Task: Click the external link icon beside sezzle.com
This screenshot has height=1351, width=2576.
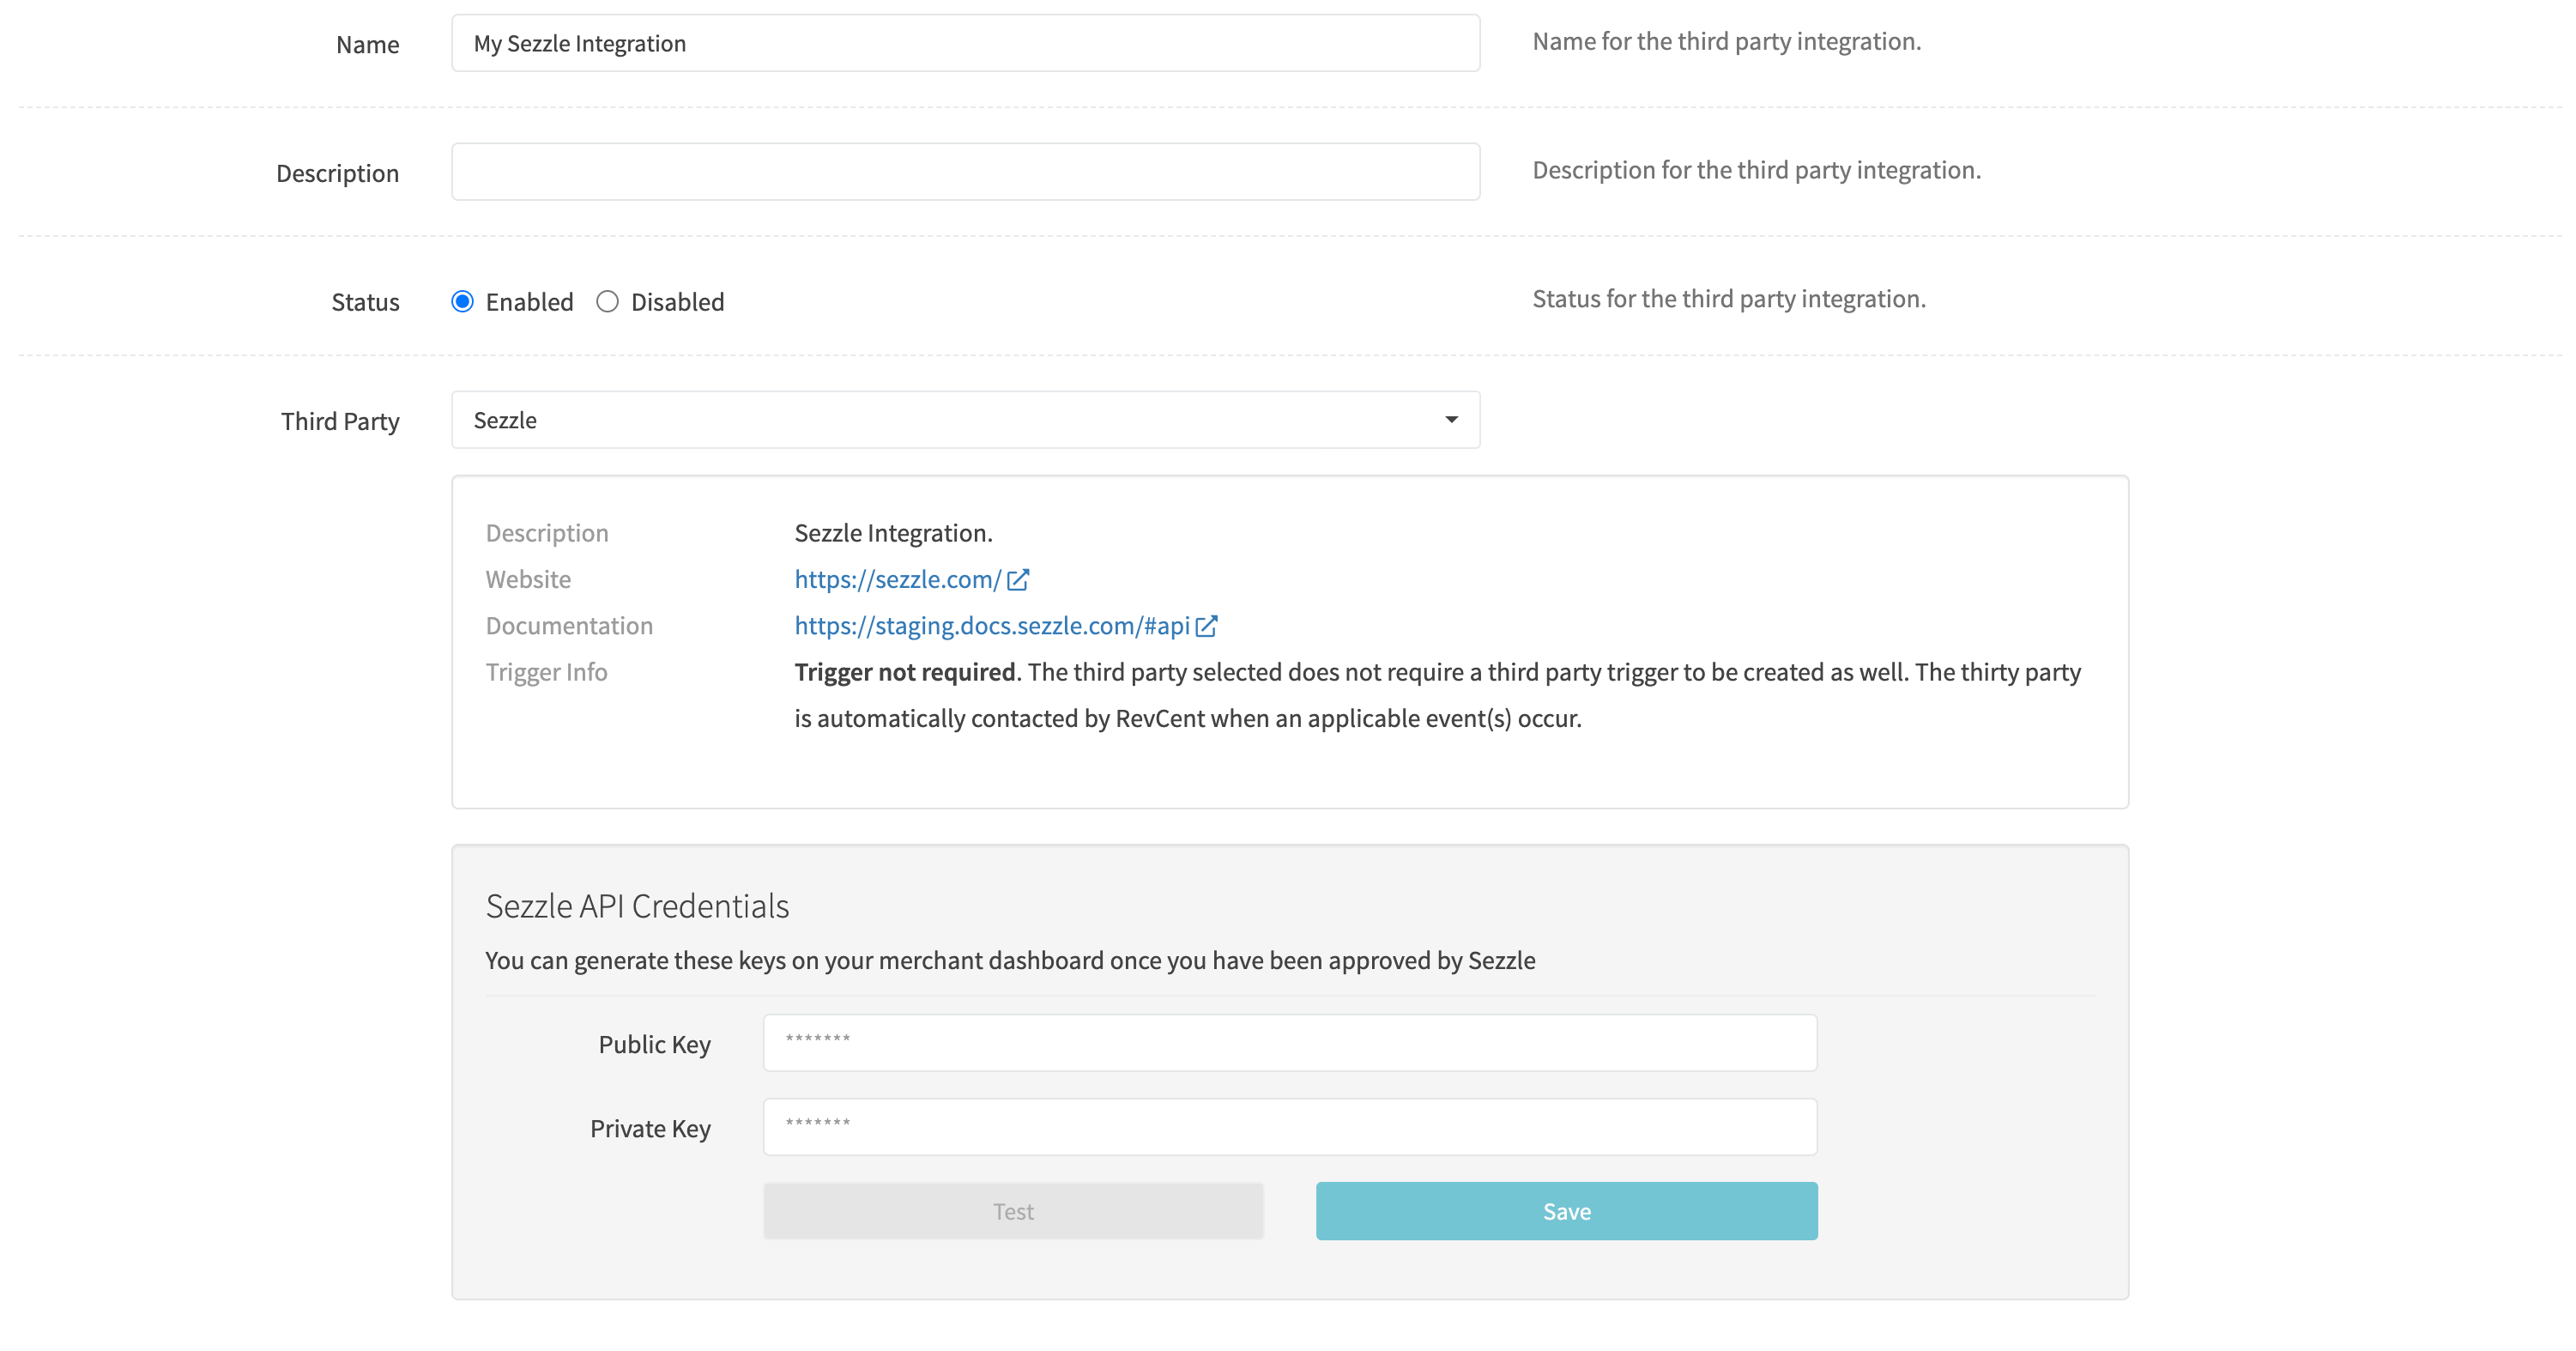Action: coord(1018,580)
